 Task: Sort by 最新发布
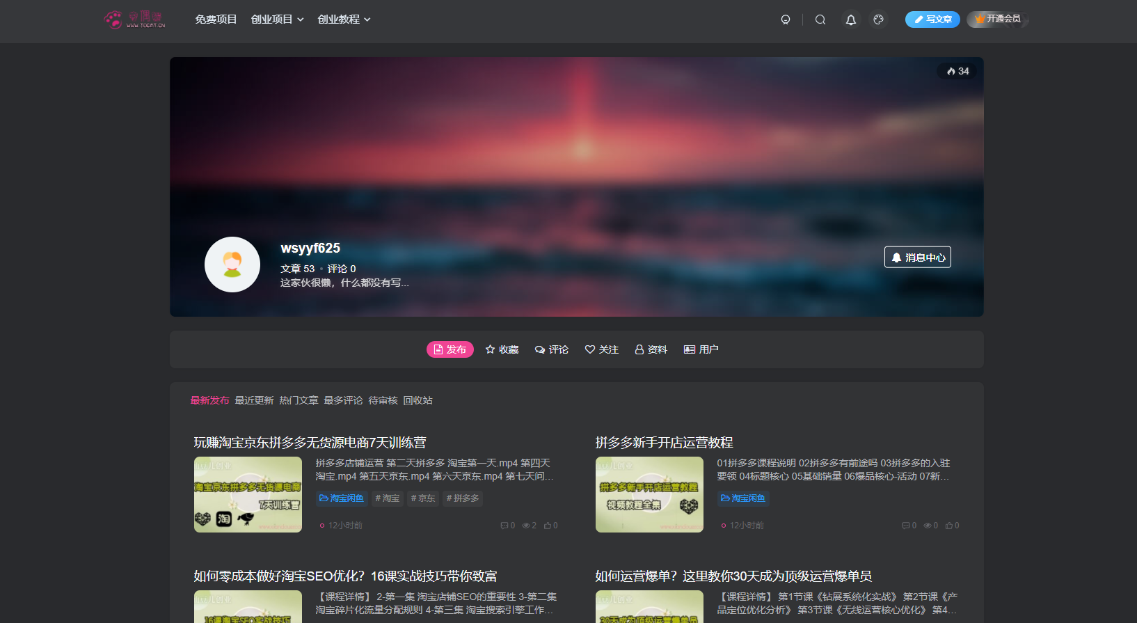pos(209,400)
